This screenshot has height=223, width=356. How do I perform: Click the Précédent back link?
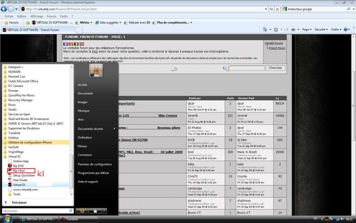[x=19, y=202]
